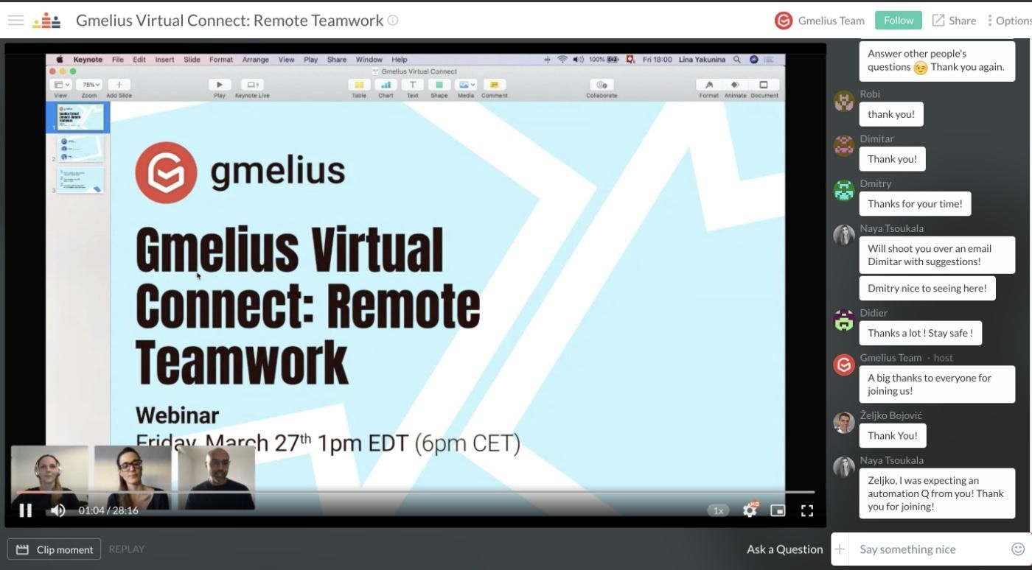Open Ask a Question
1032x570 pixels.
[784, 549]
